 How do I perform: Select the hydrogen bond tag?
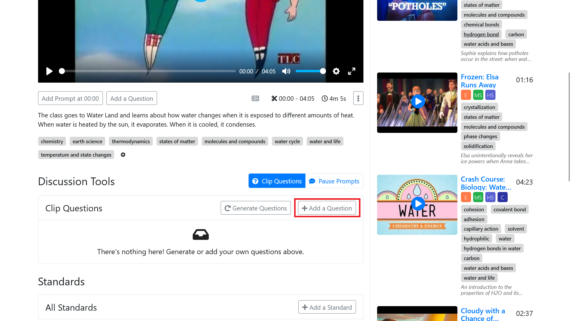pos(481,34)
